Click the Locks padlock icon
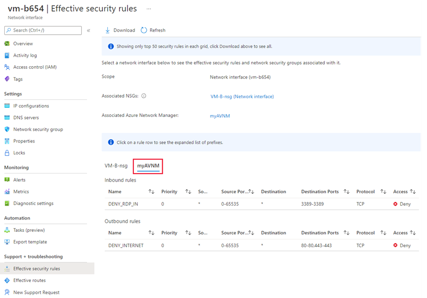 [x=7, y=153]
